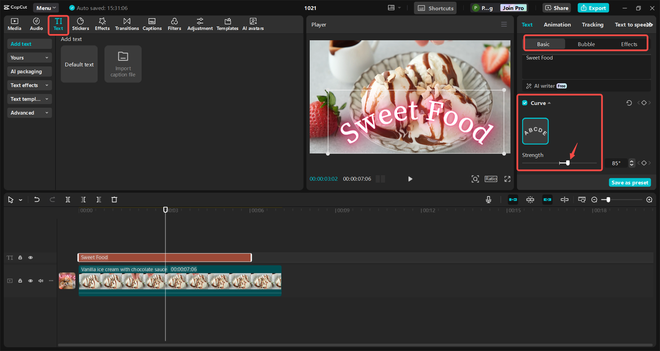Open the Transitions panel
This screenshot has height=351, width=660.
[127, 24]
